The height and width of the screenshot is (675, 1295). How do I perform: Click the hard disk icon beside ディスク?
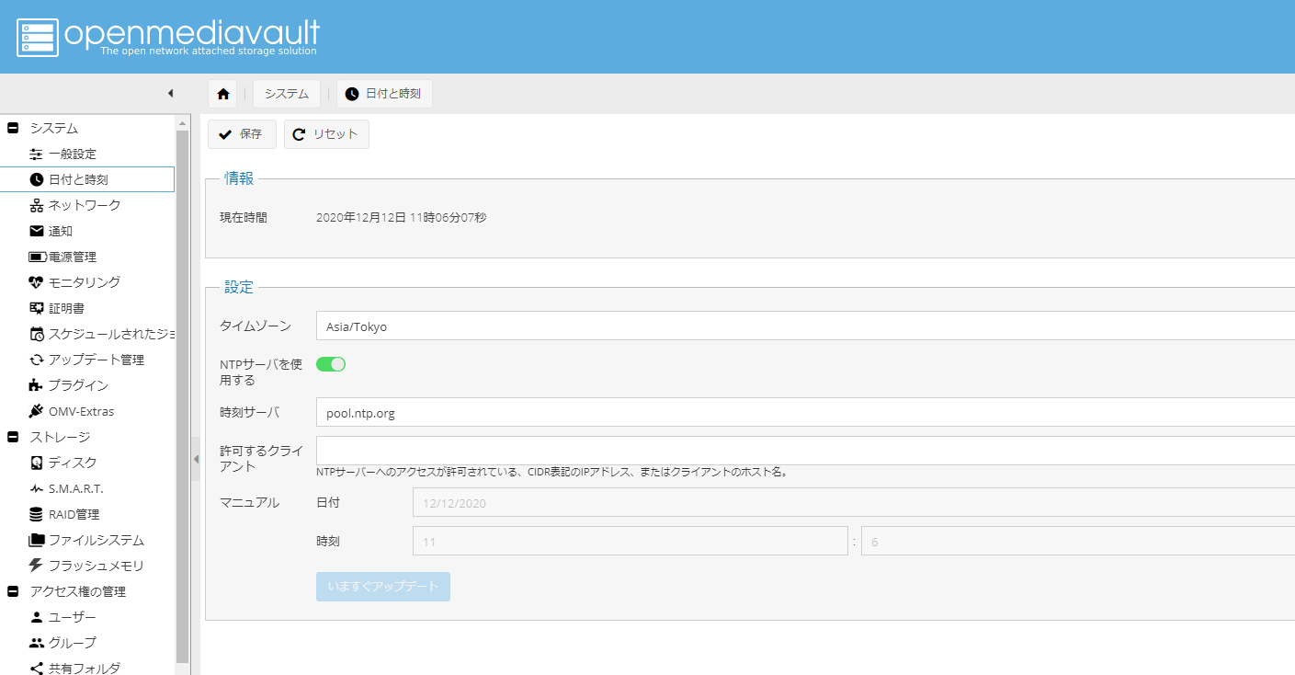click(x=37, y=463)
